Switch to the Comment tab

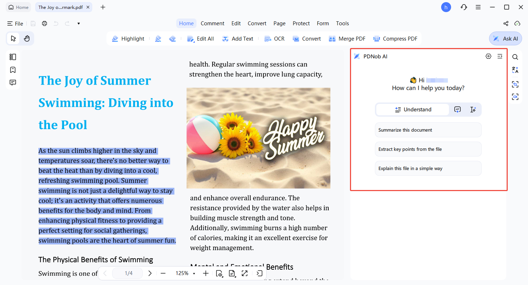pyautogui.click(x=212, y=23)
